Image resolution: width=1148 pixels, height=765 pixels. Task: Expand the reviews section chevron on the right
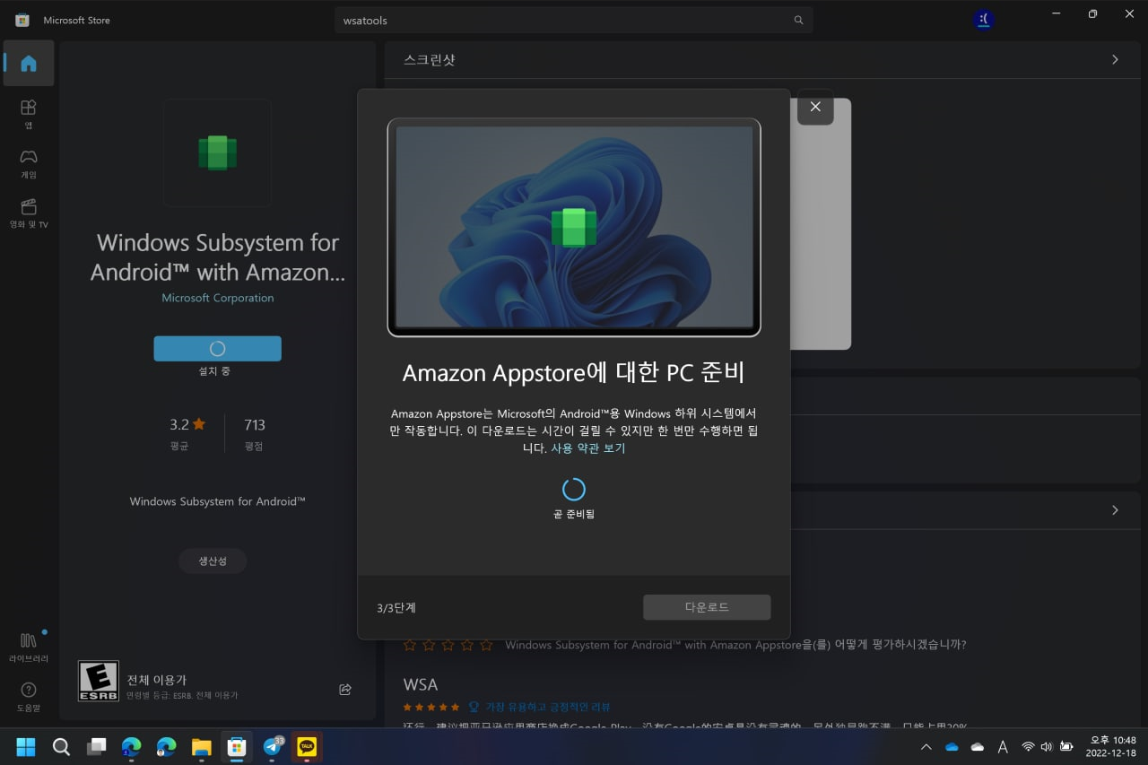click(1115, 509)
